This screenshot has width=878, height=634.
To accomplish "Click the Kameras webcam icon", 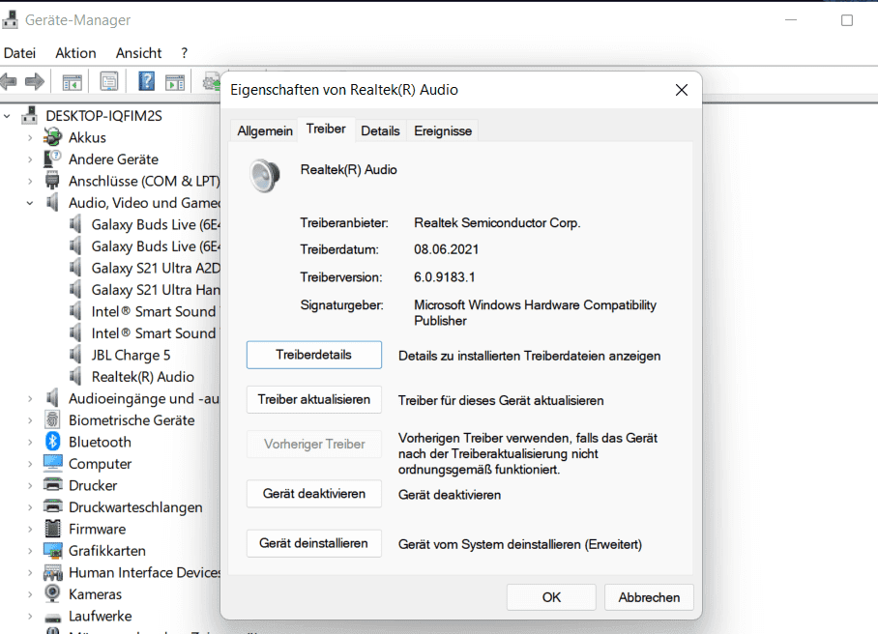I will pos(53,594).
